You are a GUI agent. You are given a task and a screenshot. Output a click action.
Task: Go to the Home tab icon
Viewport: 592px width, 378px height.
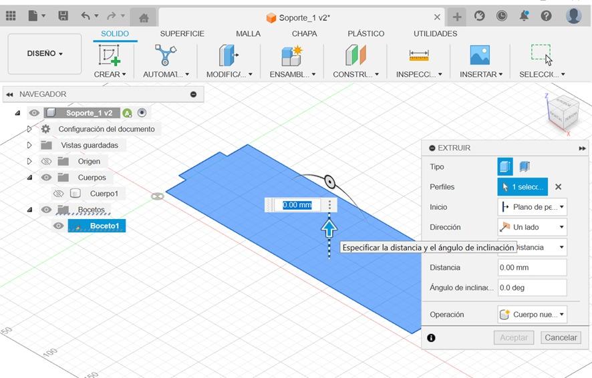click(x=144, y=18)
